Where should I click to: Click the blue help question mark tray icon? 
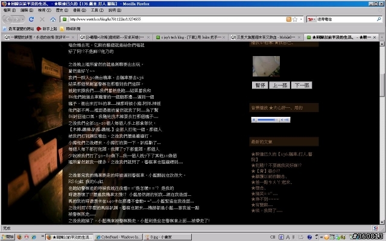click(309, 237)
